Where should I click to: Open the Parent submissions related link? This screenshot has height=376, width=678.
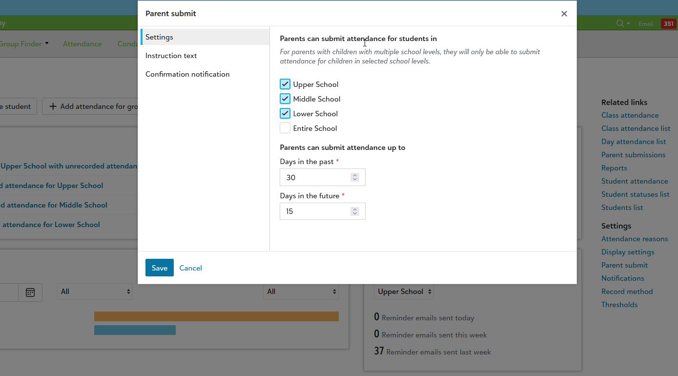633,154
